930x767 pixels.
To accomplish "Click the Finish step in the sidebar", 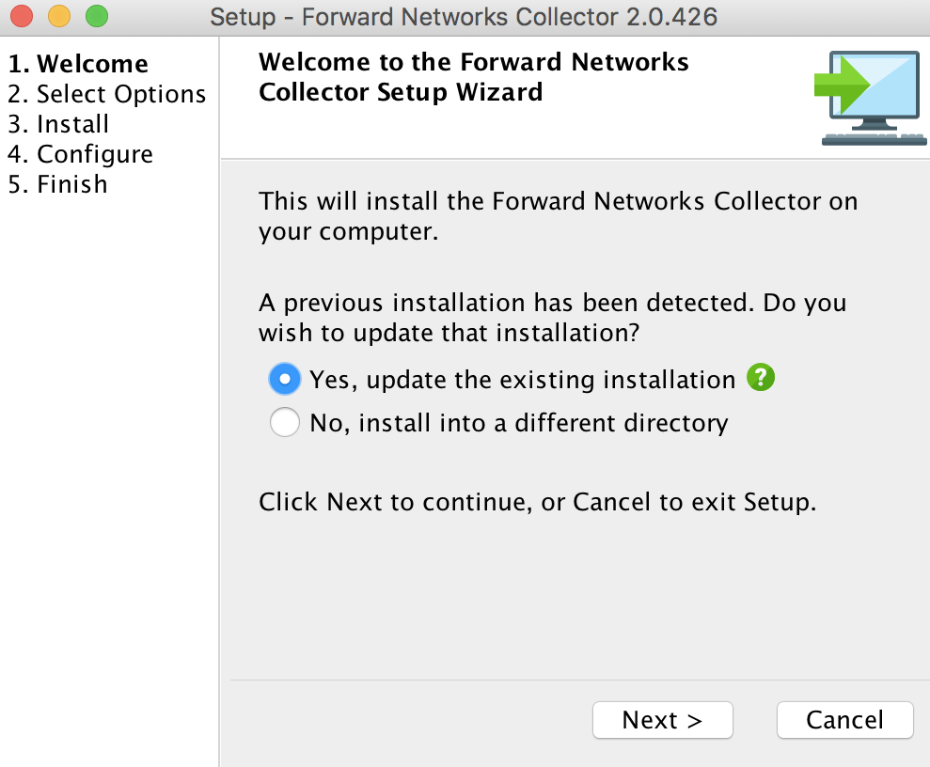I will 58,184.
